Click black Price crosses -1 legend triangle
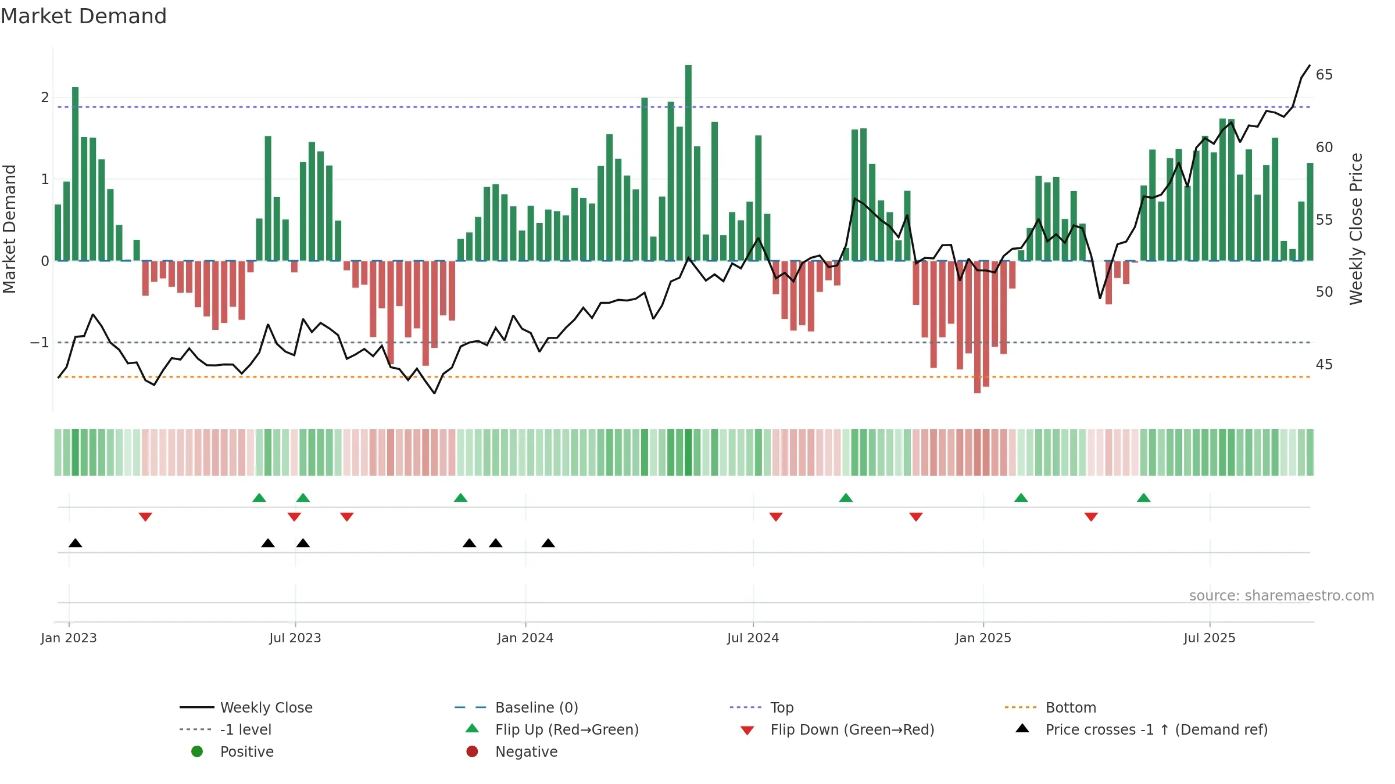Image resolution: width=1395 pixels, height=784 pixels. [x=1022, y=728]
